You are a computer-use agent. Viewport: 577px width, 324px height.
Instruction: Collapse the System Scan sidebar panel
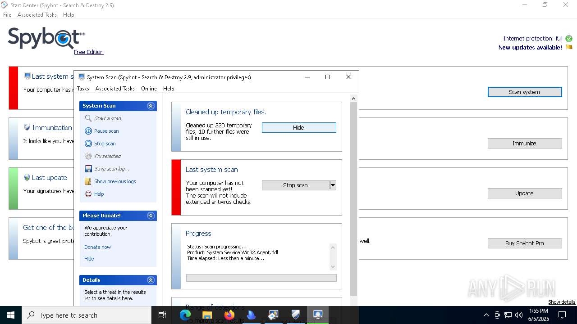(x=151, y=106)
